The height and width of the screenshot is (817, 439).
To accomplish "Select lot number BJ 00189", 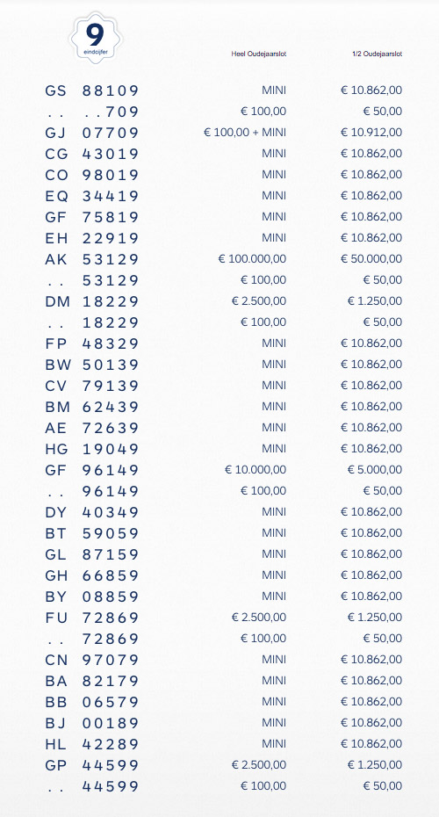I will point(92,723).
